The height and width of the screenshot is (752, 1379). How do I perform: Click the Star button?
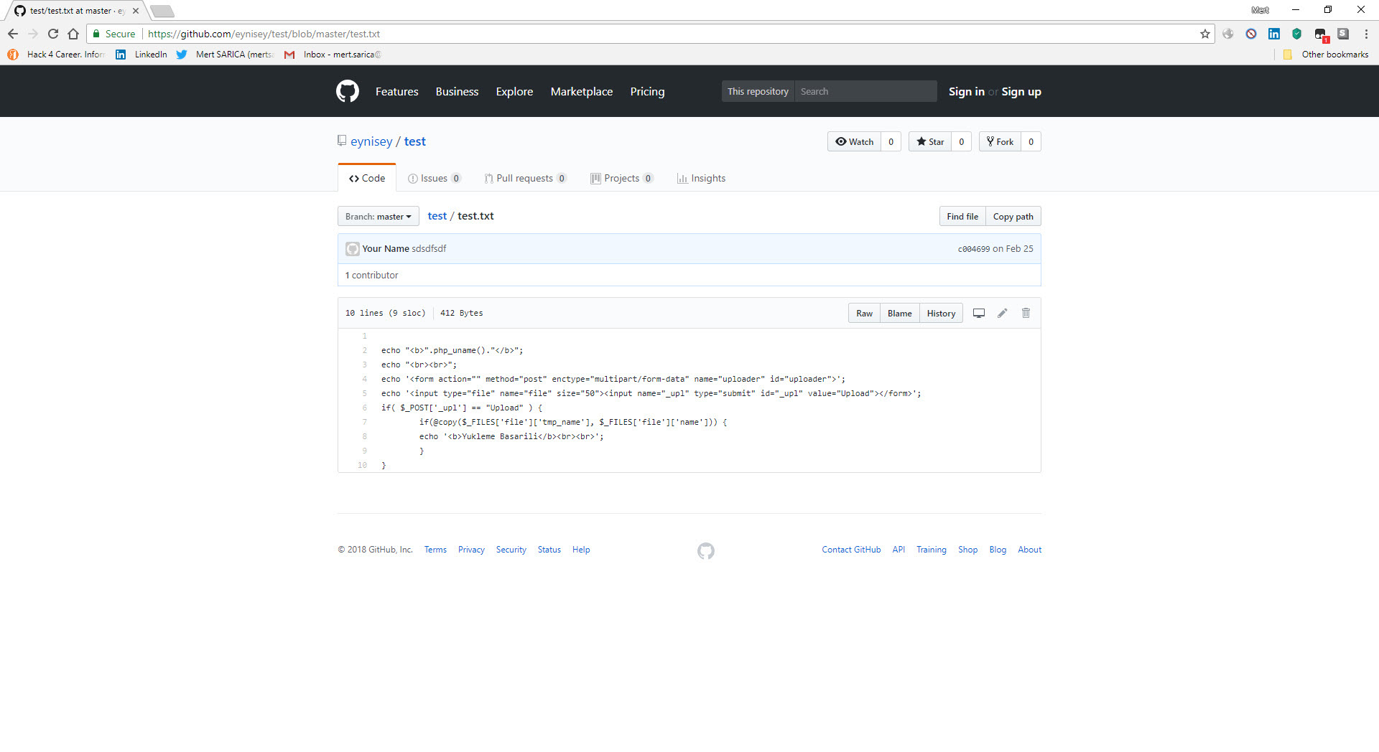point(930,141)
